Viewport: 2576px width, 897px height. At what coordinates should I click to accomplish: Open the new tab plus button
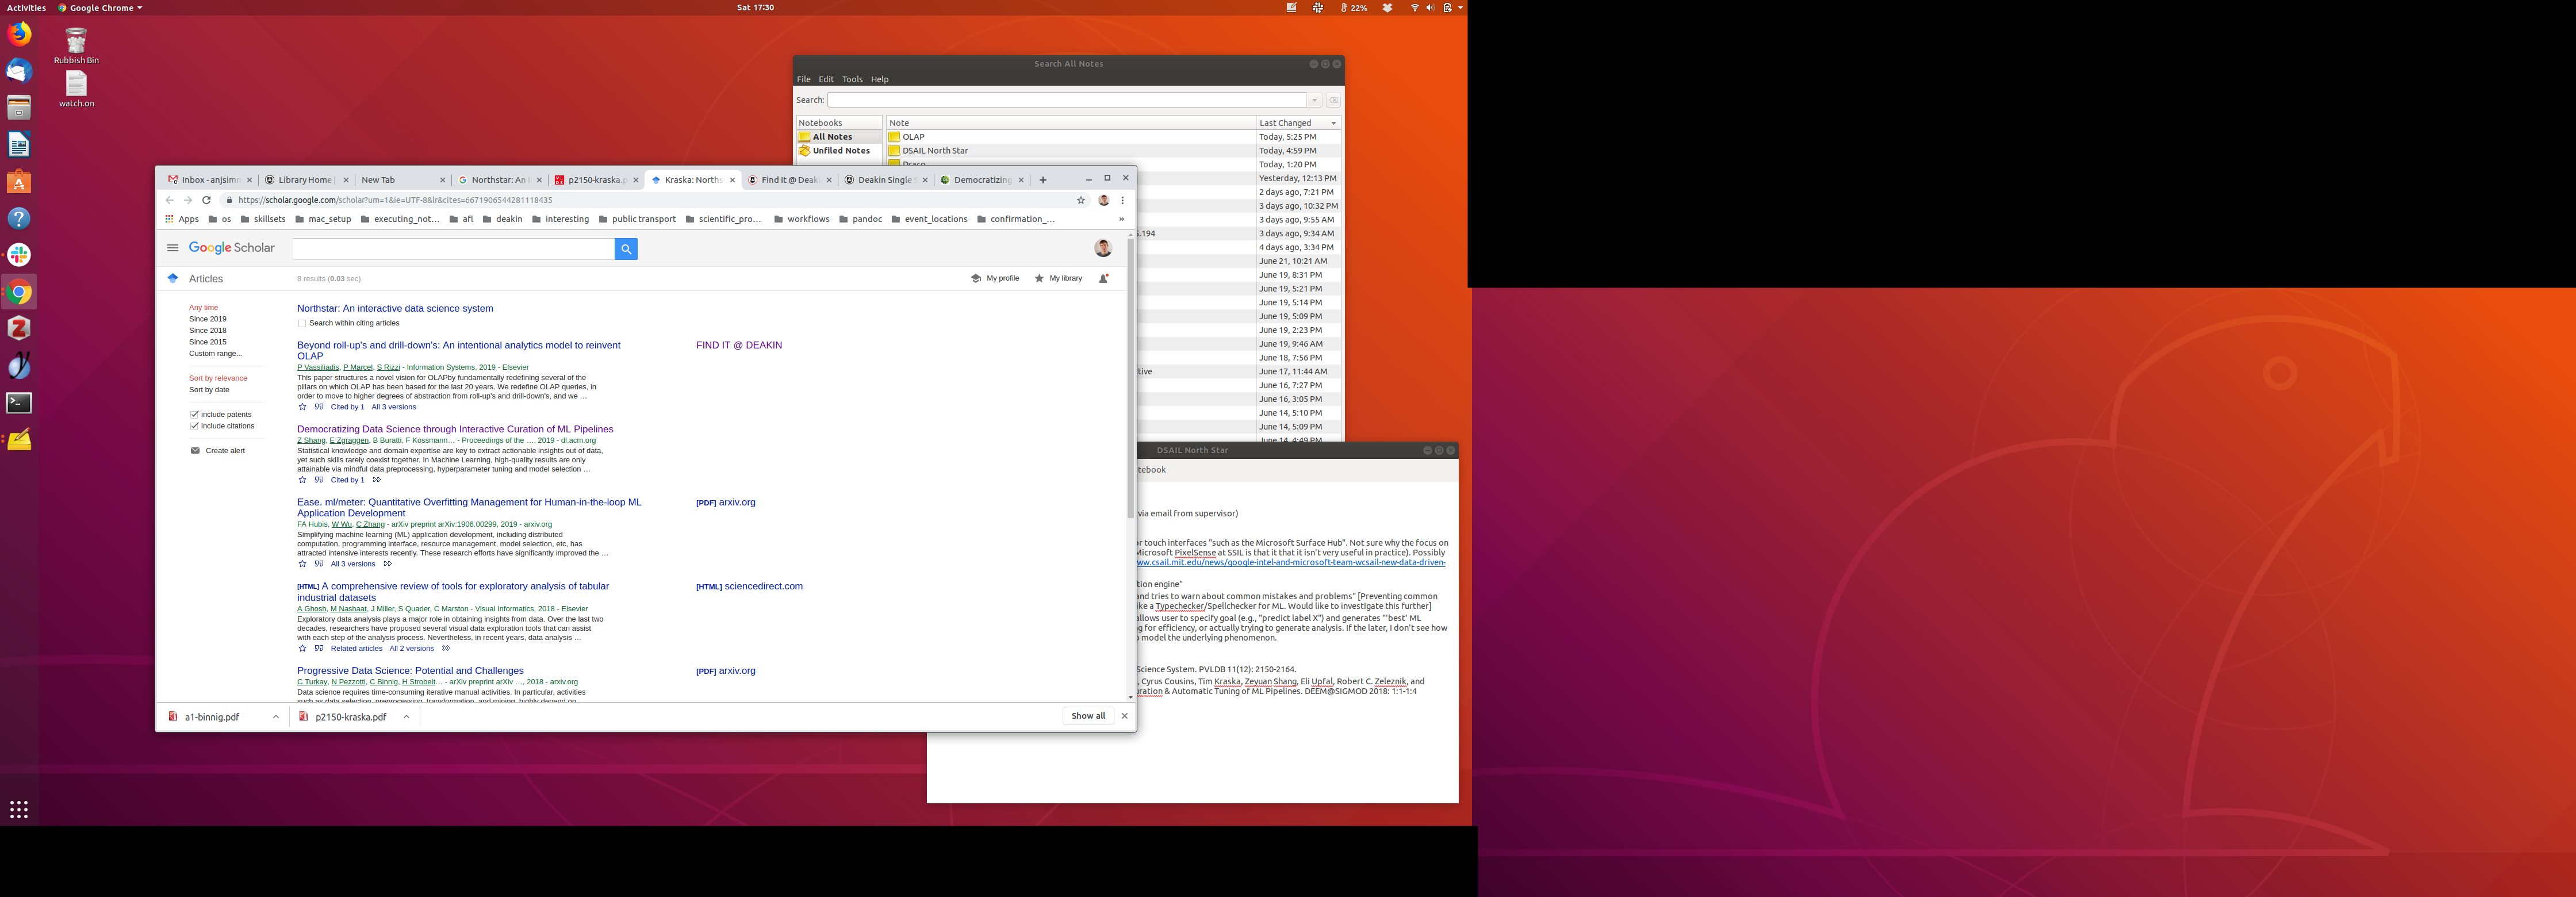click(x=1043, y=180)
